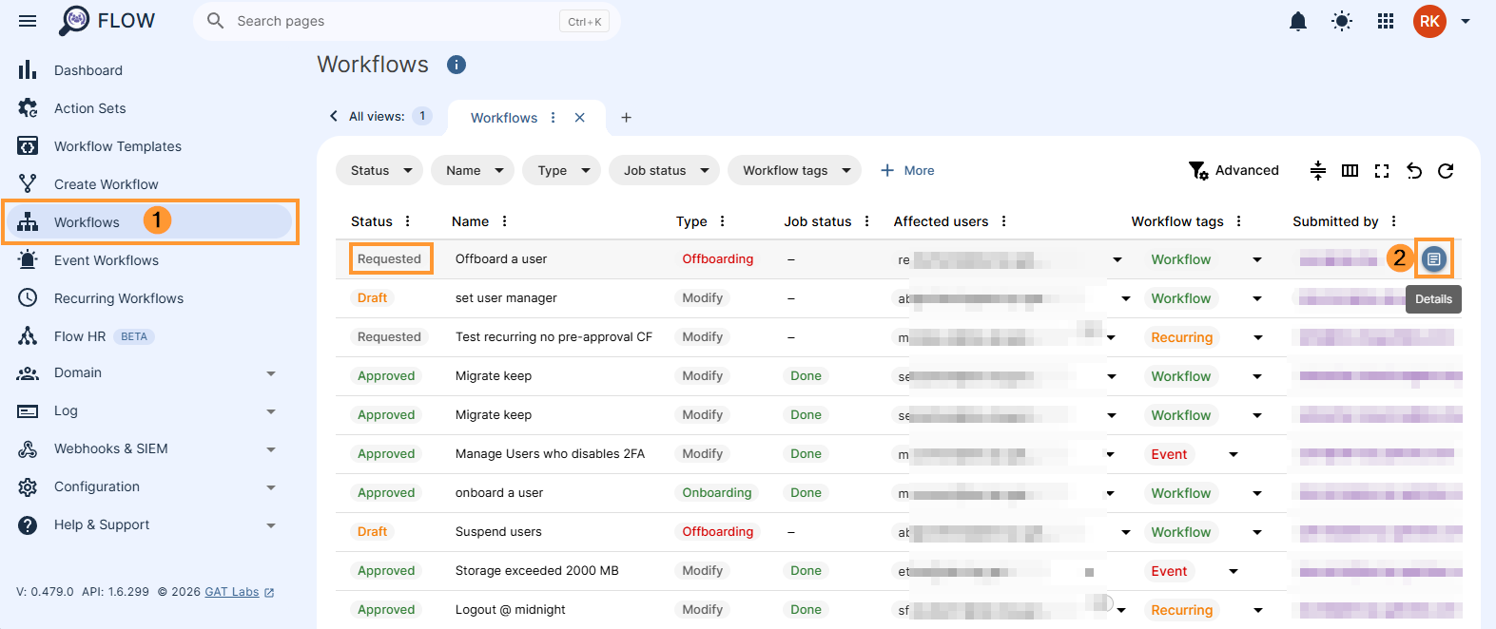Expand Recurring tag dropdown in Test recurring row
This screenshot has height=629, width=1496.
[x=1258, y=337]
